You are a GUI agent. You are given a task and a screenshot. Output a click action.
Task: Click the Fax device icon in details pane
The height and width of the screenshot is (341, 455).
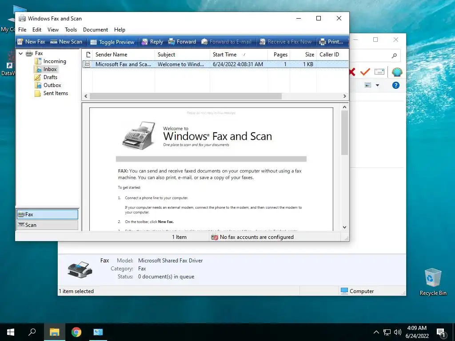pos(80,270)
